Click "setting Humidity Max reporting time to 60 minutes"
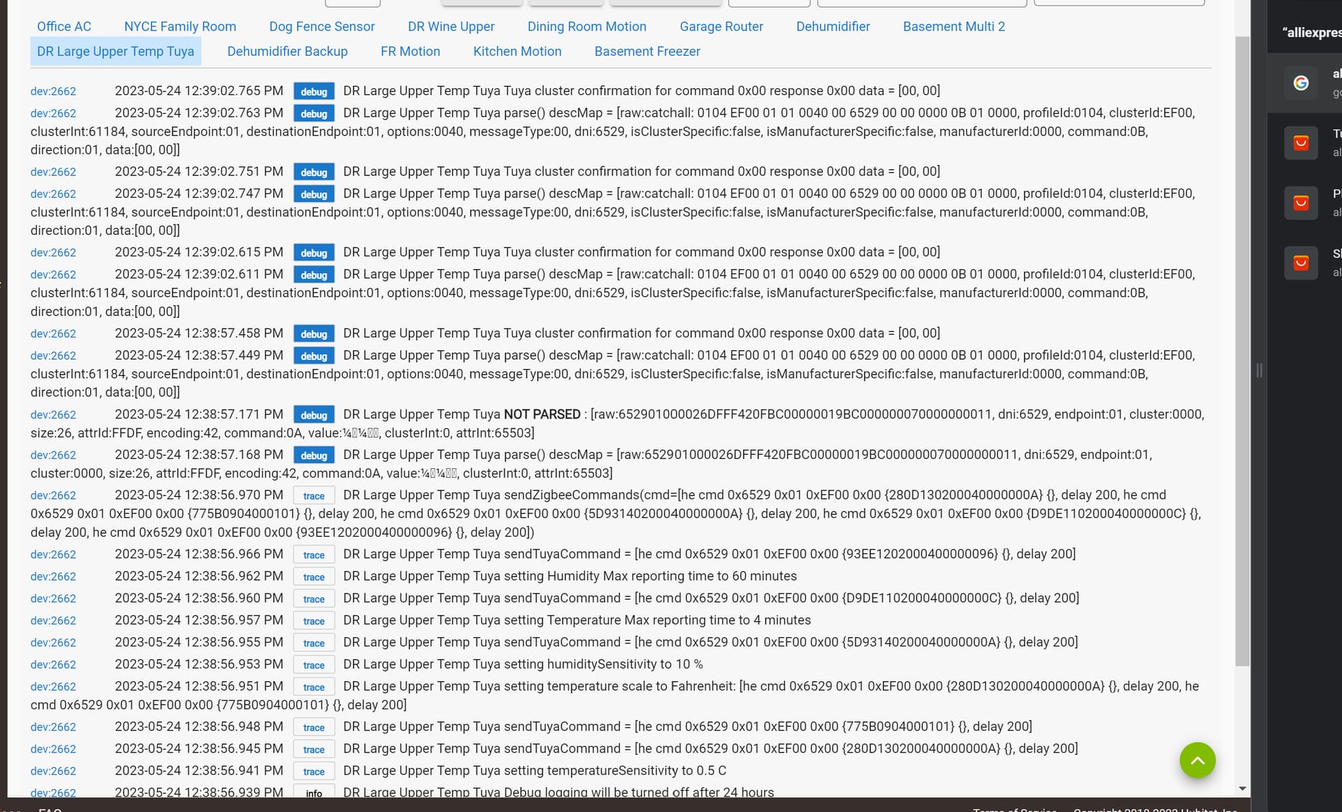Screen dimensions: 1342x812 click(x=650, y=576)
